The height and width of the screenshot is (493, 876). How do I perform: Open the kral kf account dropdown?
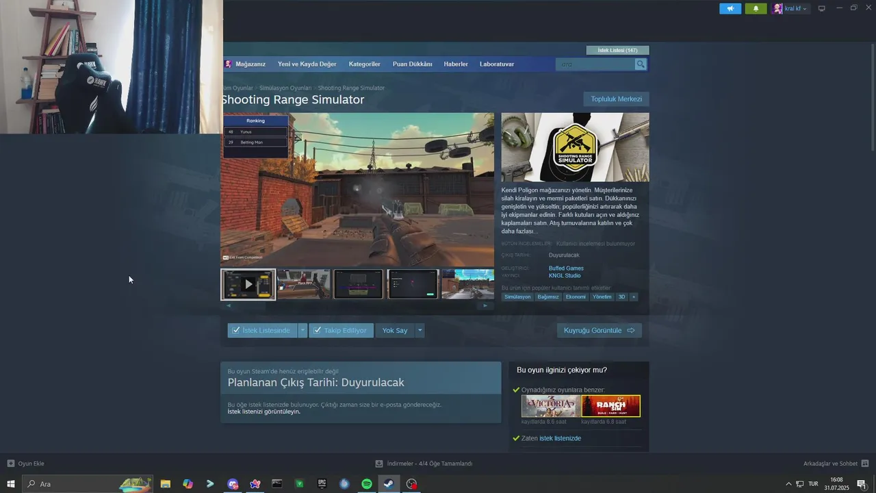click(796, 8)
